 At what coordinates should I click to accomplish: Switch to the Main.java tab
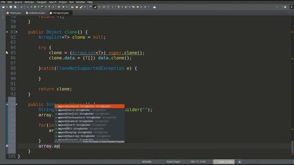coord(14,13)
